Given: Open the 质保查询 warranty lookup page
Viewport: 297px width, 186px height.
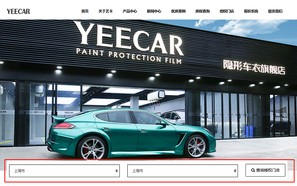Looking at the screenshot, I should [203, 11].
